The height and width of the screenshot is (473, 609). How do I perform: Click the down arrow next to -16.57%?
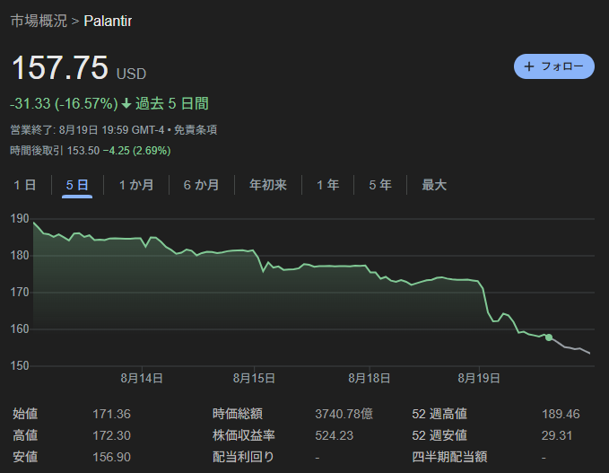coord(126,103)
